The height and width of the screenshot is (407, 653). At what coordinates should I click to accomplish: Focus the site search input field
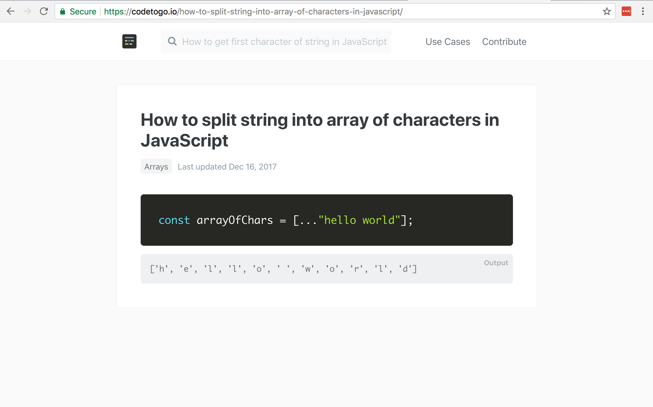pyautogui.click(x=284, y=42)
